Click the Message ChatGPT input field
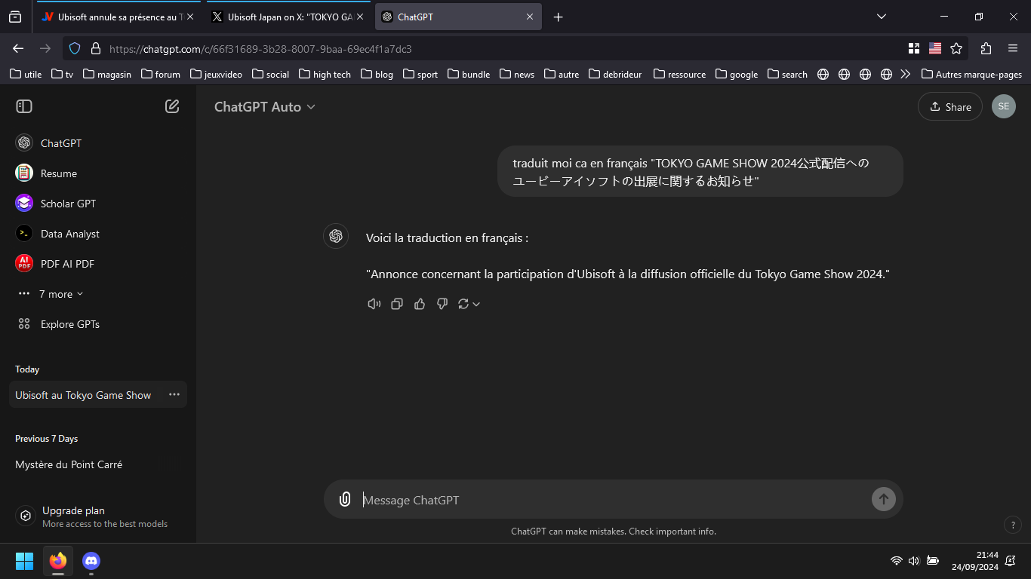 (611, 500)
